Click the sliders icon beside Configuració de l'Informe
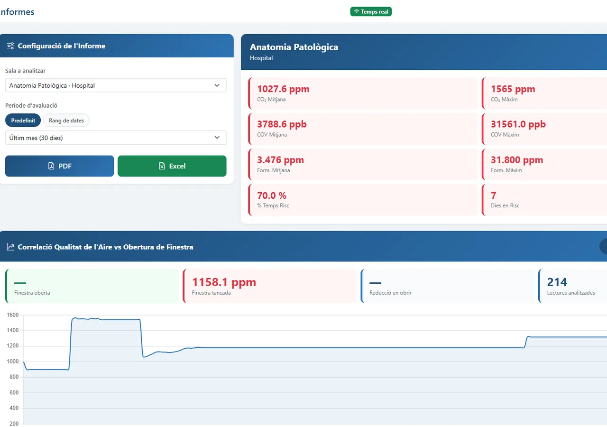Screen dimensions: 607x427 click(x=10, y=46)
